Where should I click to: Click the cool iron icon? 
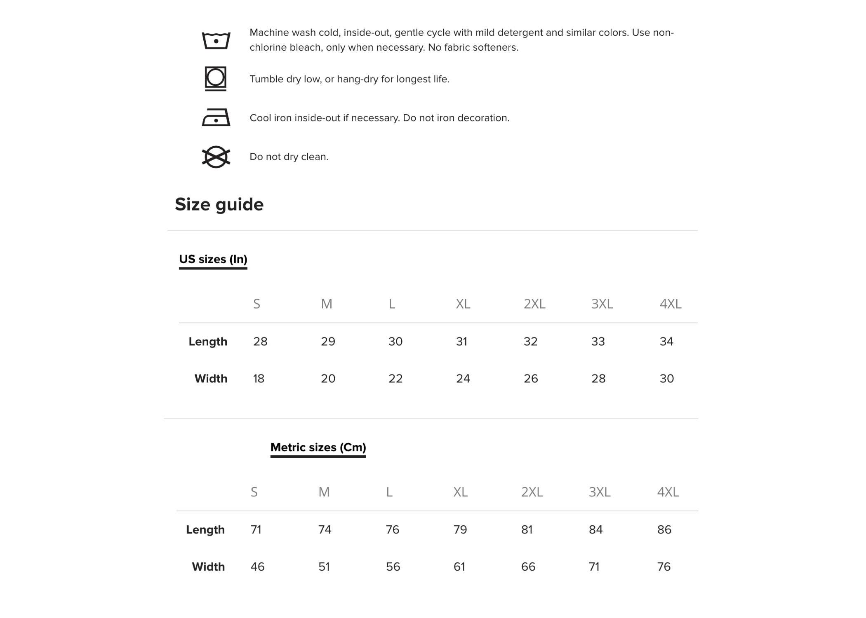tap(216, 117)
